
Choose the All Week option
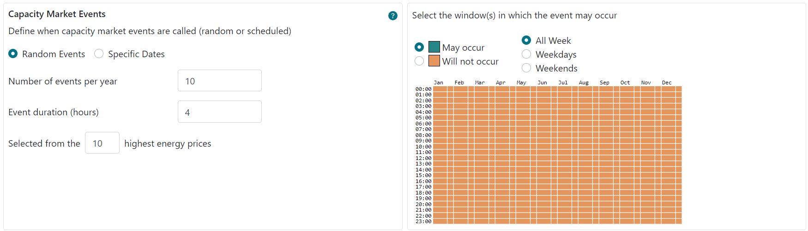[x=526, y=40]
